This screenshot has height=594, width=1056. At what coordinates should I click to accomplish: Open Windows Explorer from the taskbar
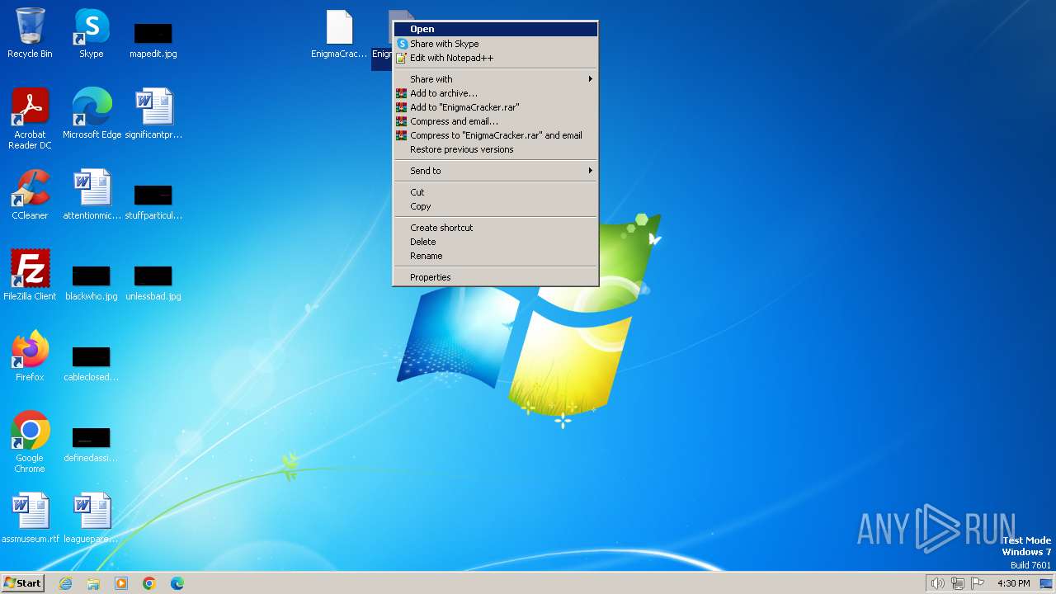(x=93, y=583)
